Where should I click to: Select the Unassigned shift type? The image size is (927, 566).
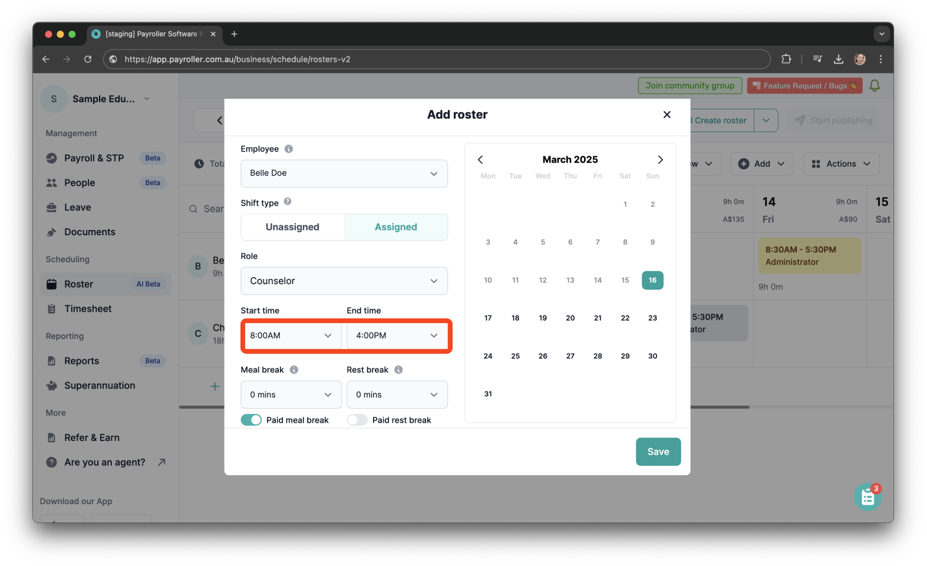click(x=292, y=227)
